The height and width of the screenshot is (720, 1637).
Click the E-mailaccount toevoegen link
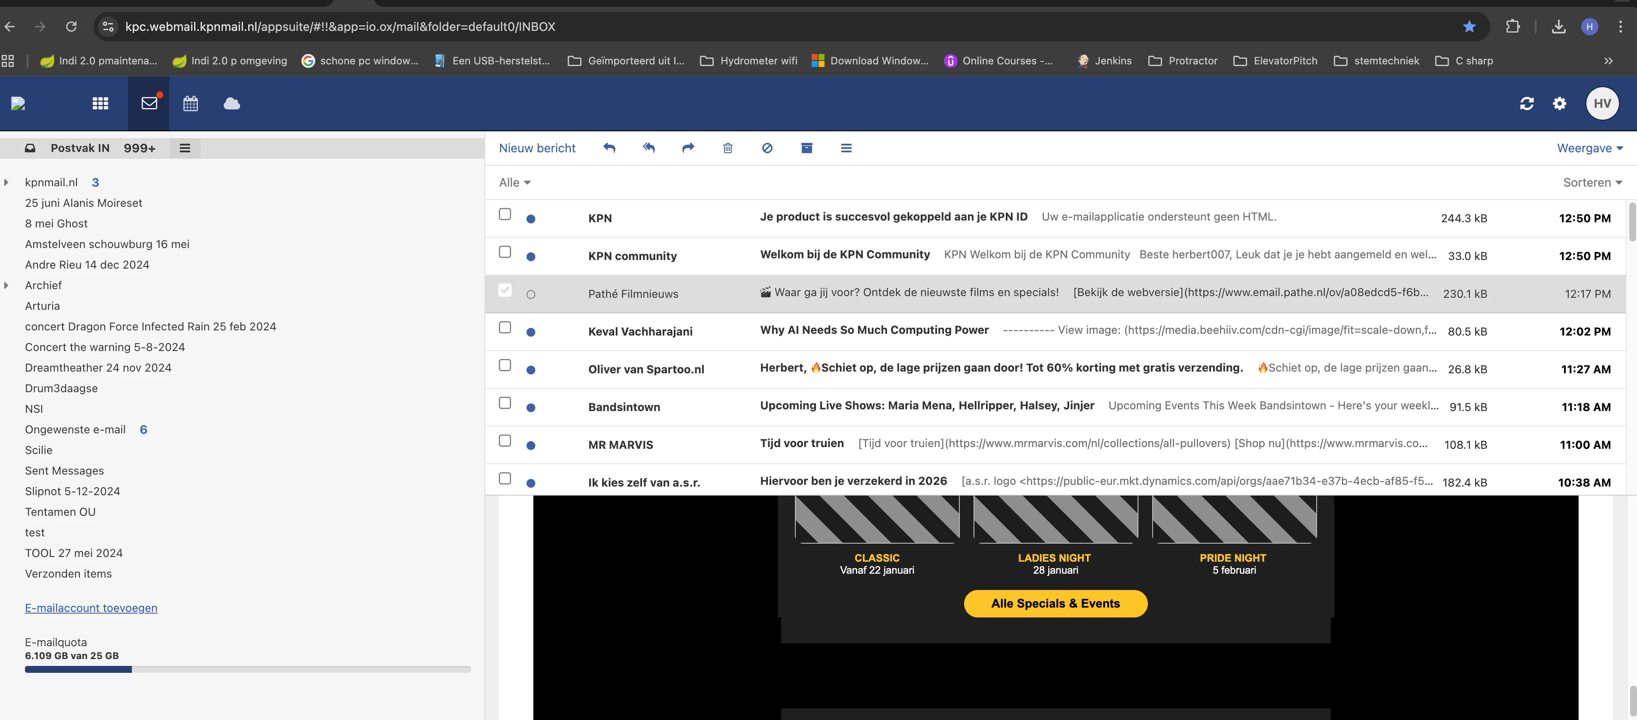(x=91, y=608)
